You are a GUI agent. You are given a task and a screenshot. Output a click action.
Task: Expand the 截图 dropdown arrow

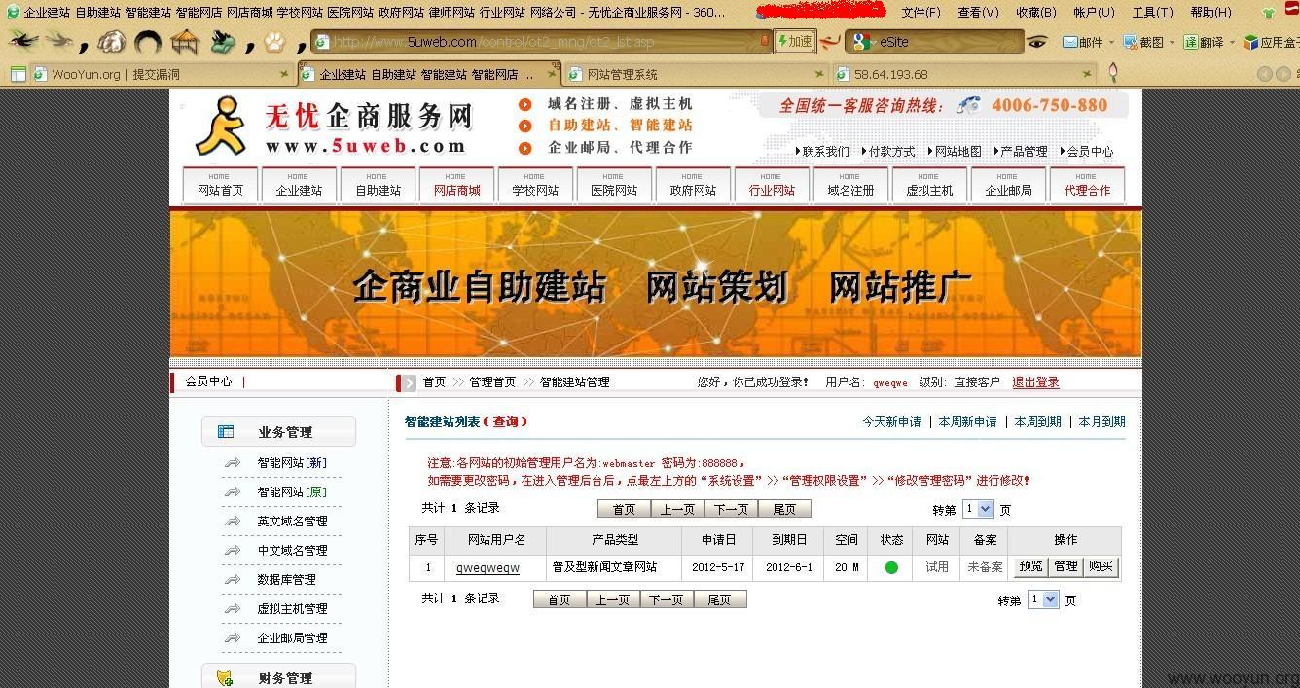pyautogui.click(x=1174, y=43)
